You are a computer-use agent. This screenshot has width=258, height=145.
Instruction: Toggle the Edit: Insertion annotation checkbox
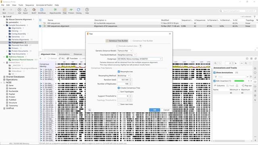214,81
